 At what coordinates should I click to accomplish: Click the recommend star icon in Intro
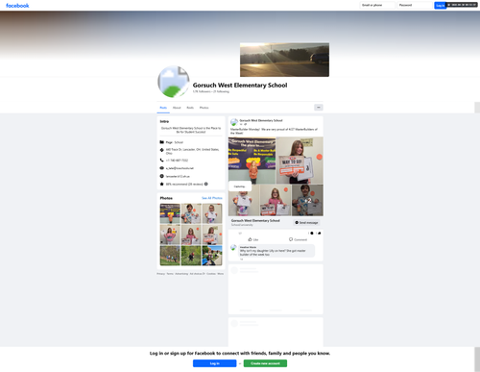(162, 184)
